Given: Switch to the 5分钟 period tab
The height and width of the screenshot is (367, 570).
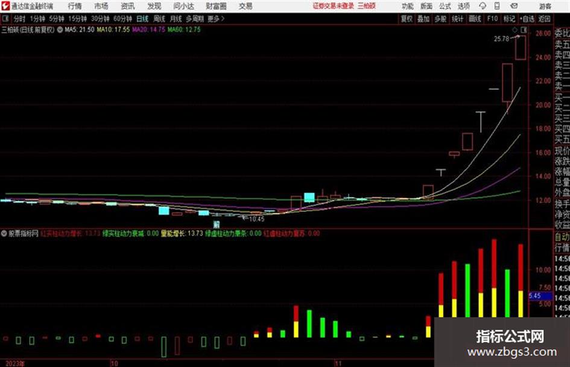Looking at the screenshot, I should click(x=57, y=19).
